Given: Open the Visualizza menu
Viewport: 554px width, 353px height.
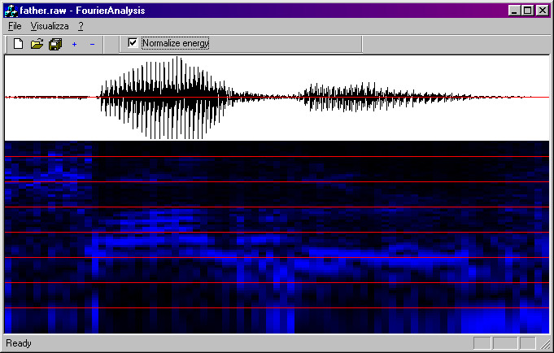Looking at the screenshot, I should coord(50,26).
